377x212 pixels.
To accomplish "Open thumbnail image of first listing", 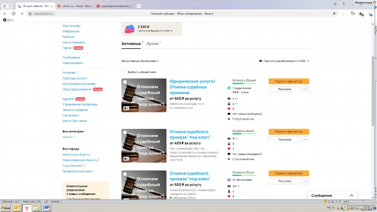I will click(144, 95).
